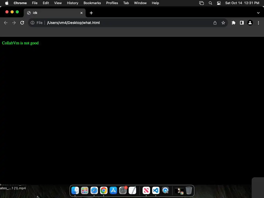Screen dimensions: 264x198
Task: Open the recent downloads stack in Dock
Action: (x=179, y=191)
